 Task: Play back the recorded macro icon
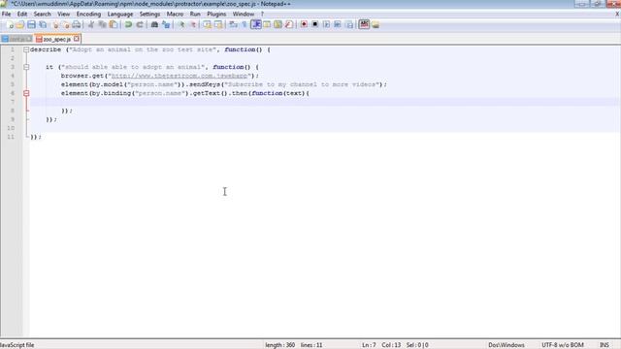(x=326, y=25)
